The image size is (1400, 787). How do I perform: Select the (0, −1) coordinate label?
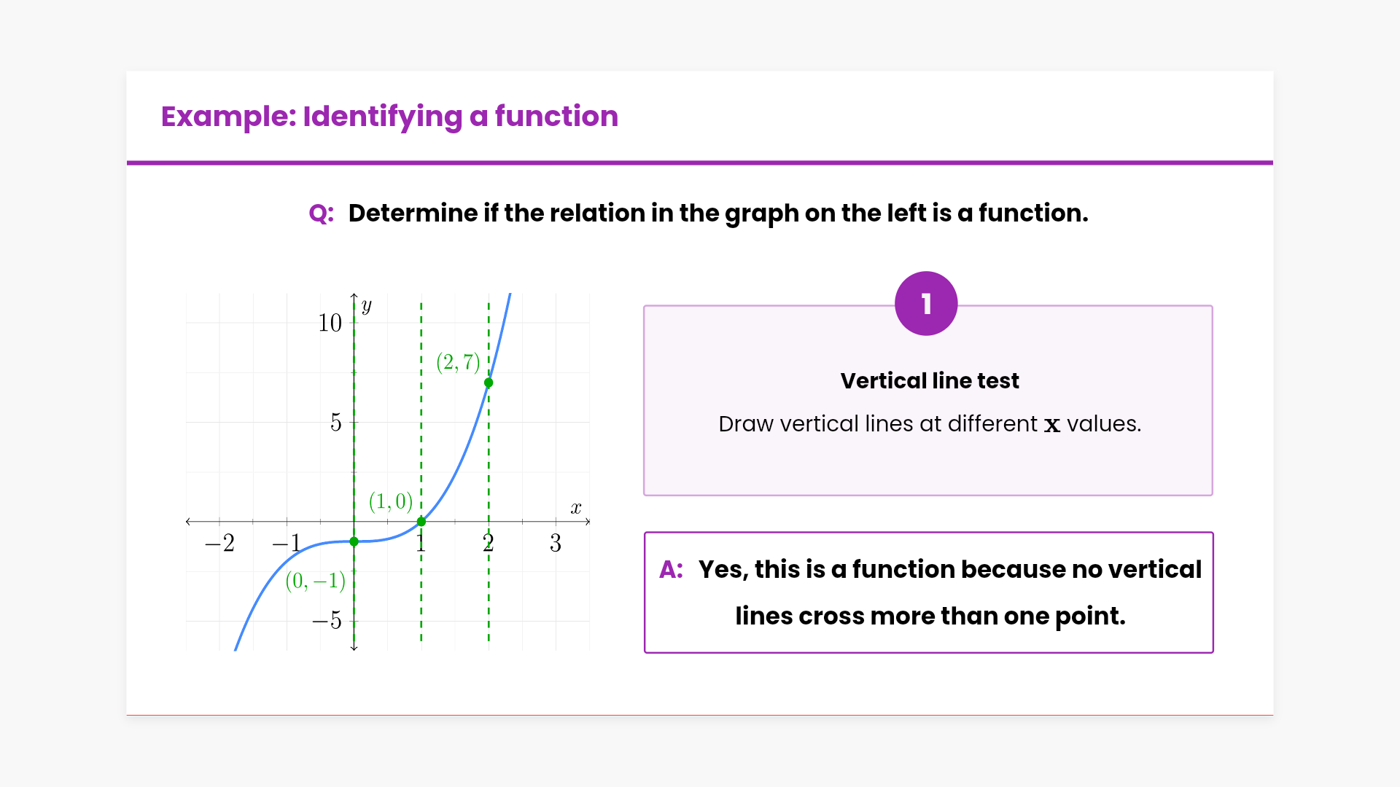315,580
